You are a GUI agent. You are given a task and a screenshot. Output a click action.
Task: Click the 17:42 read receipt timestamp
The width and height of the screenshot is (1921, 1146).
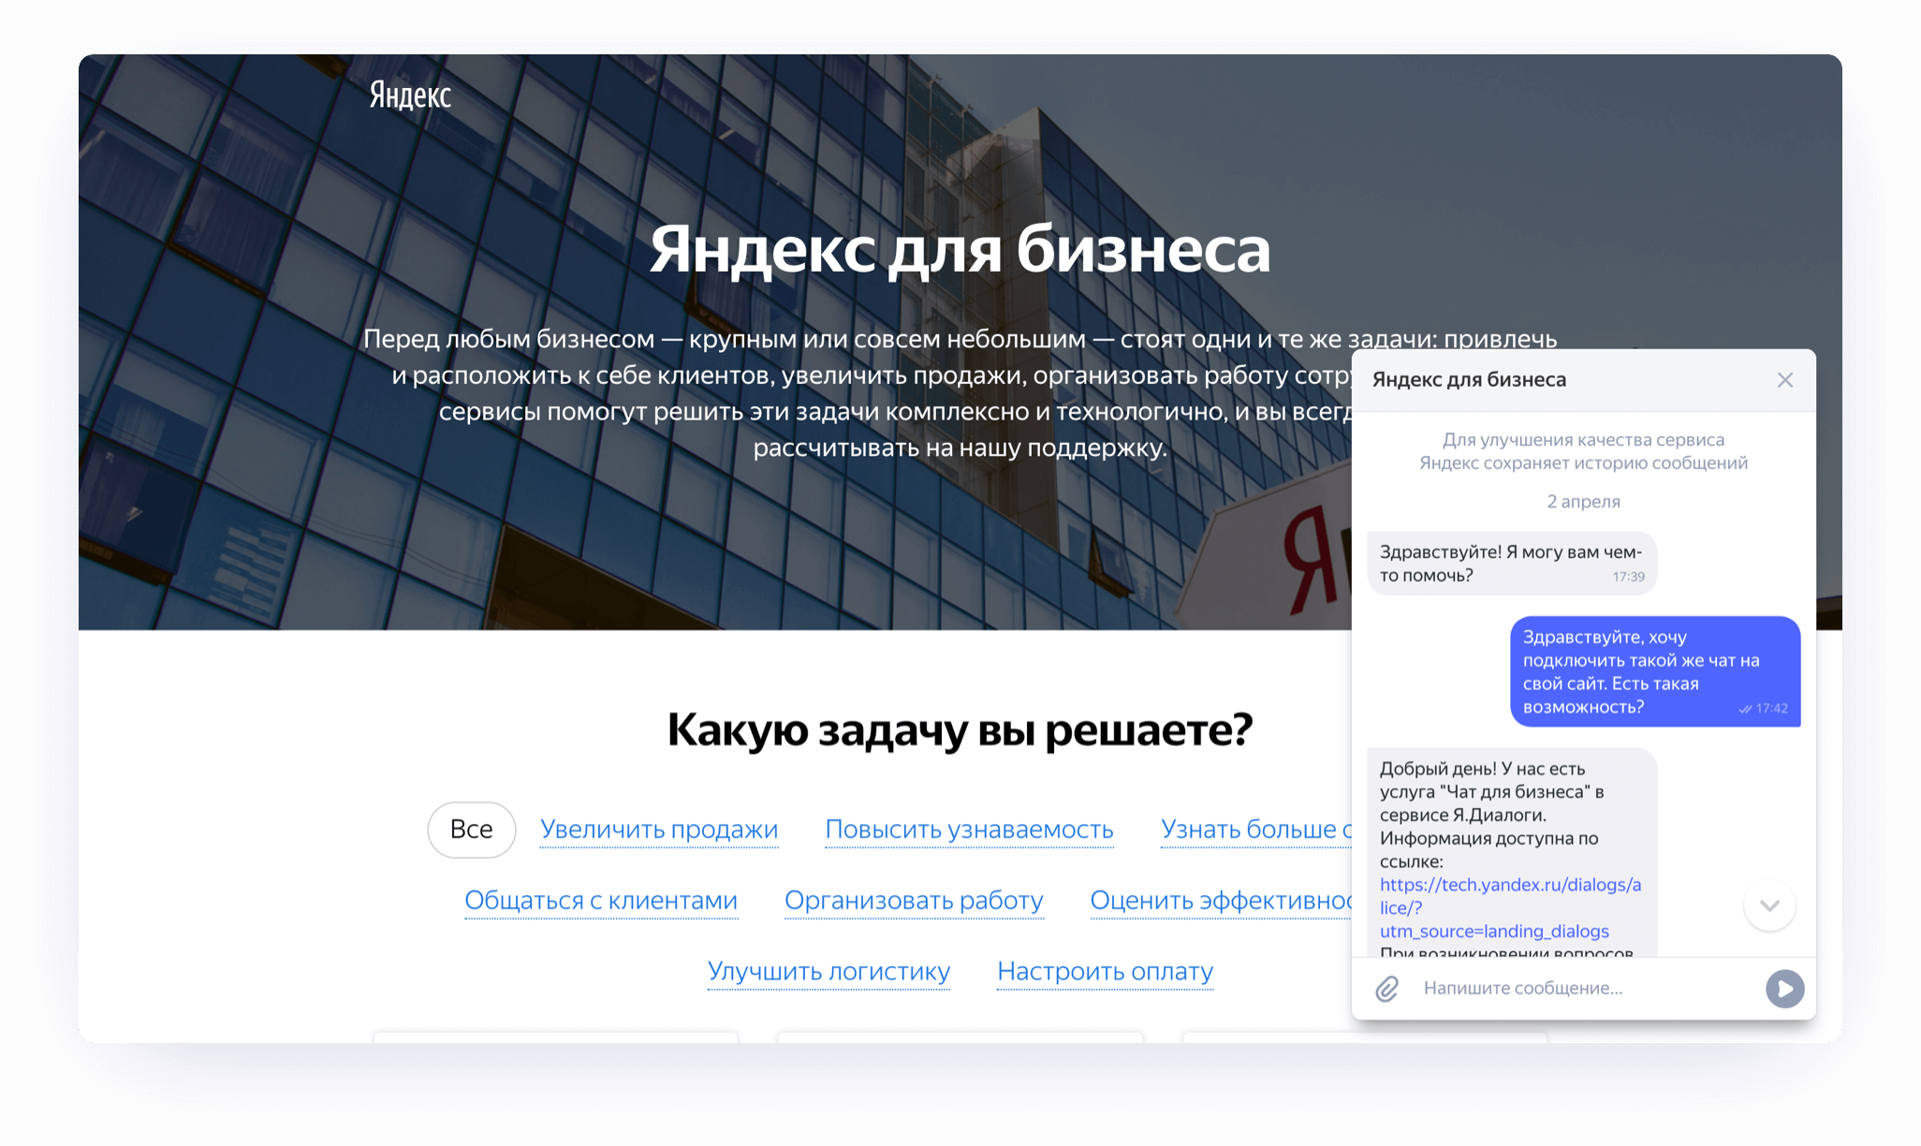point(1764,709)
